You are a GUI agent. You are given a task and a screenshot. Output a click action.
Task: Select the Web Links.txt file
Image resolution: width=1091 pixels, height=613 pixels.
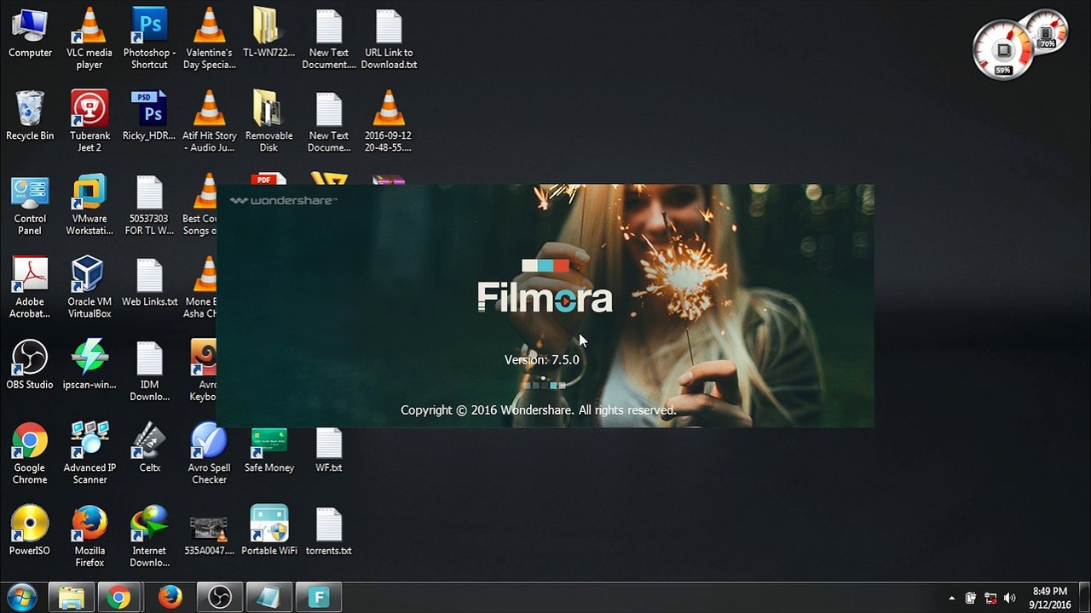pyautogui.click(x=149, y=283)
